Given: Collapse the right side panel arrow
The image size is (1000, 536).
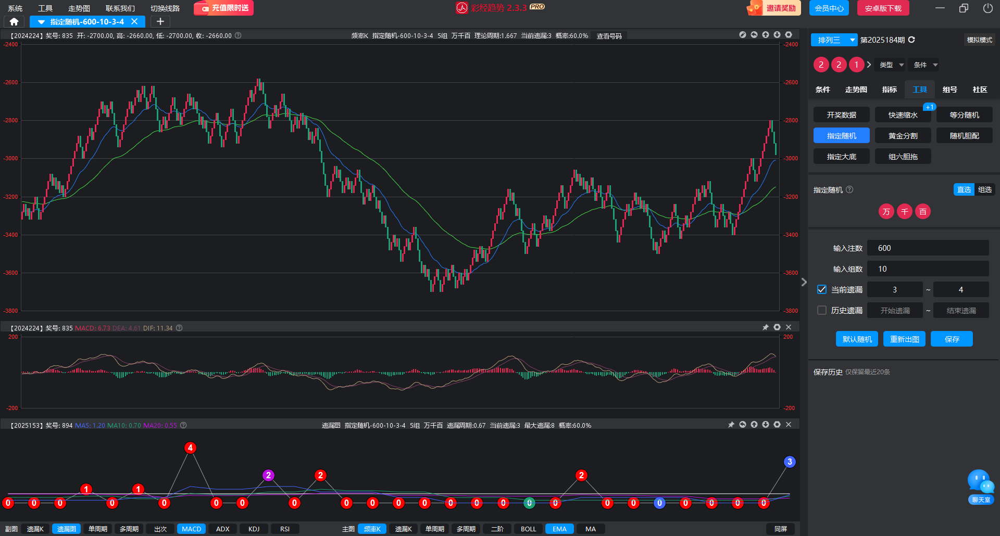Looking at the screenshot, I should 804,282.
